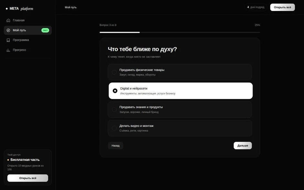Click the 4 дня подряд streak badge
Image resolution: width=304 pixels, height=190 pixels.
click(256, 7)
